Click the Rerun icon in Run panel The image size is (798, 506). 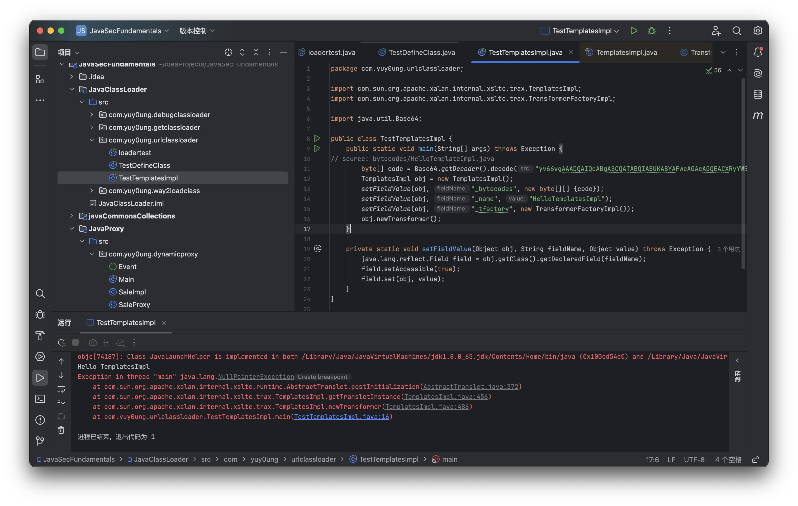[x=62, y=342]
